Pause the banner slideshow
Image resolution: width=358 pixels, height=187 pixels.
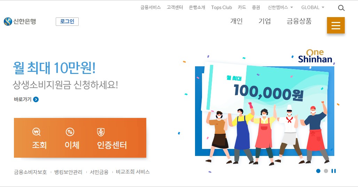coord(334,171)
